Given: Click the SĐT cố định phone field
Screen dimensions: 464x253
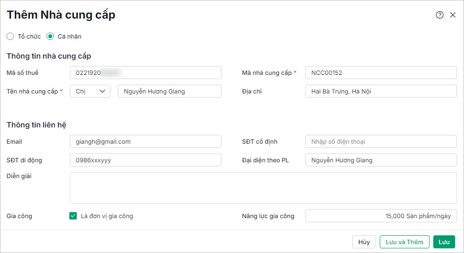Looking at the screenshot, I should tap(381, 141).
